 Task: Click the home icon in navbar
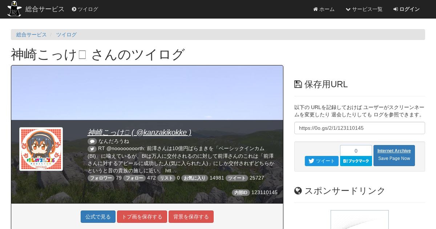click(315, 9)
